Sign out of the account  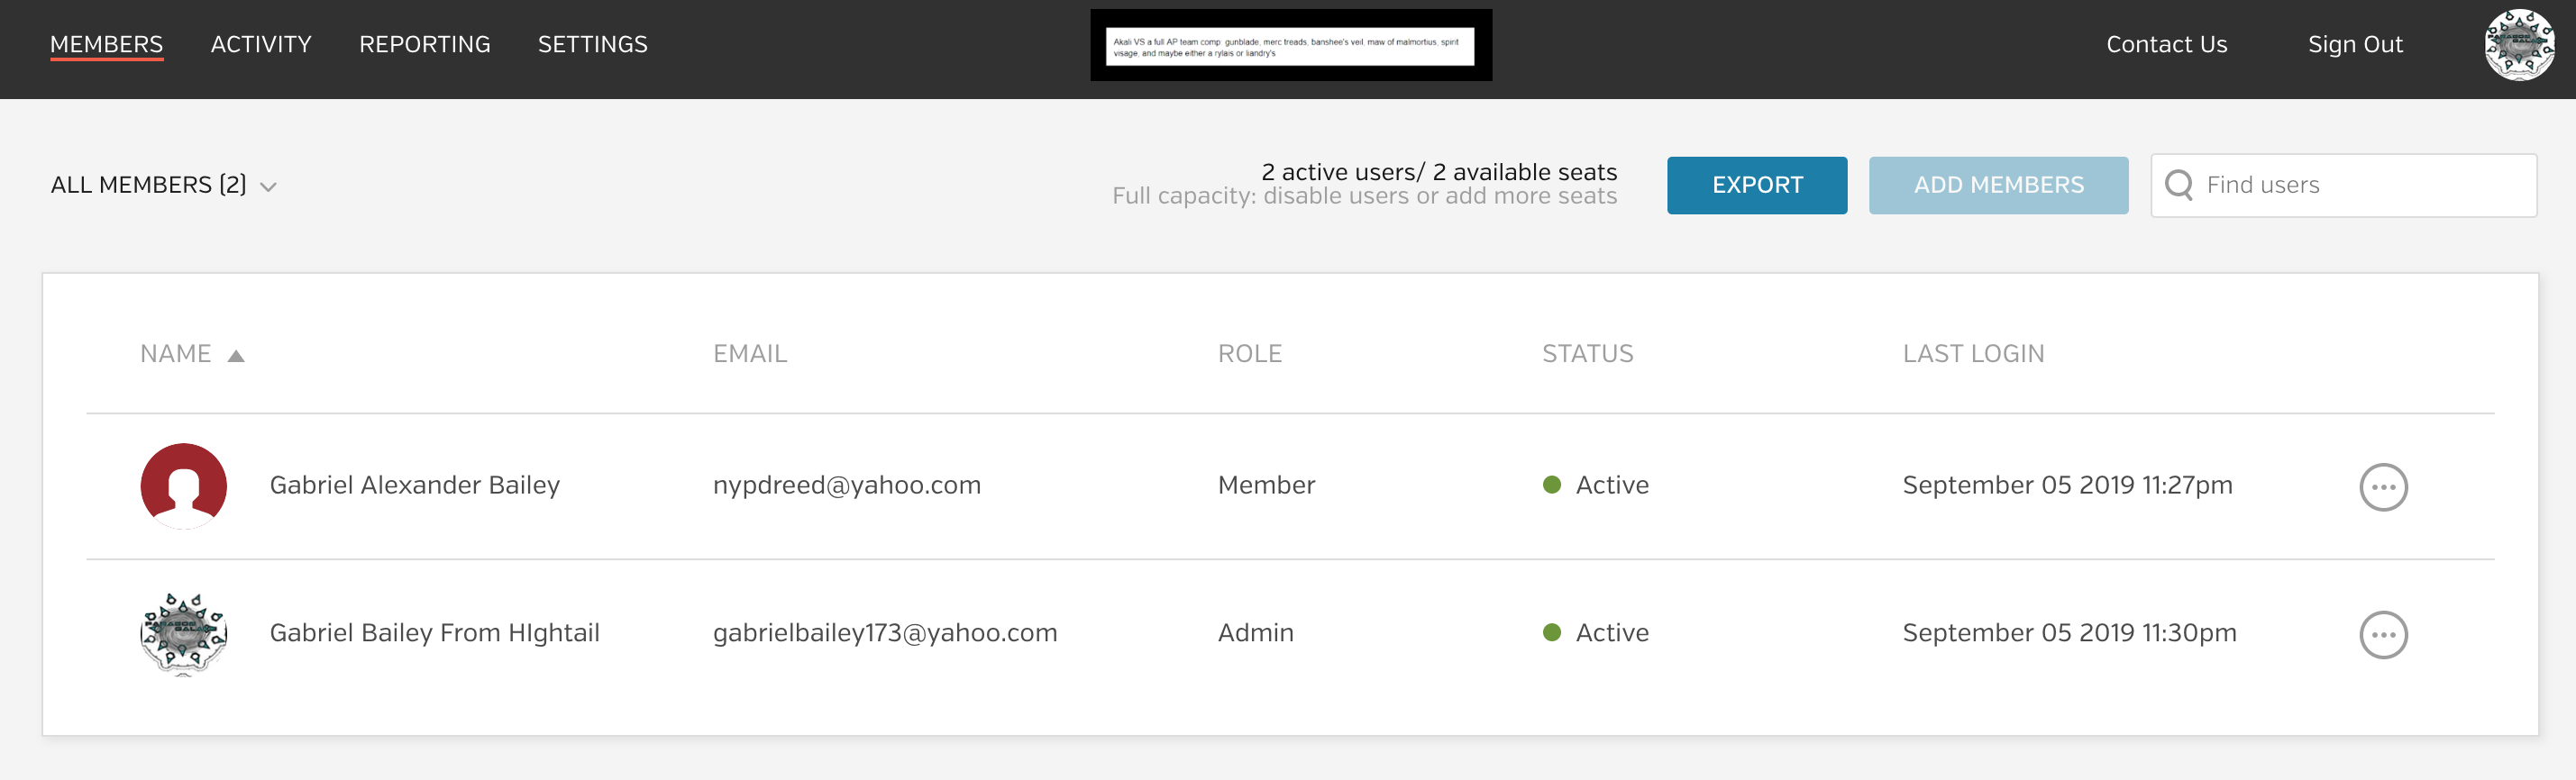coord(2354,44)
